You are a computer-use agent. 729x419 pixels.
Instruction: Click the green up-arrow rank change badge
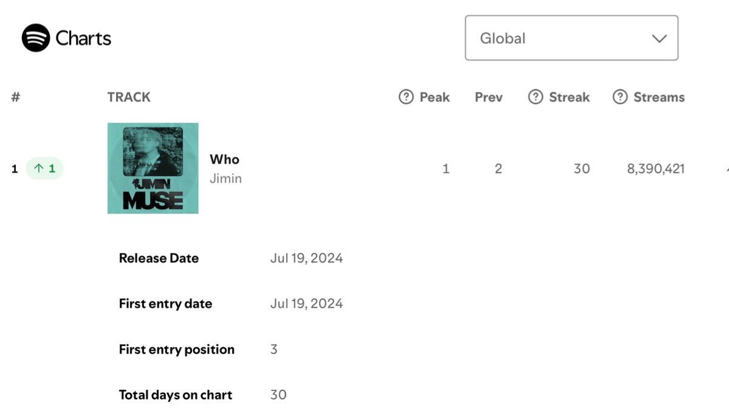44,168
